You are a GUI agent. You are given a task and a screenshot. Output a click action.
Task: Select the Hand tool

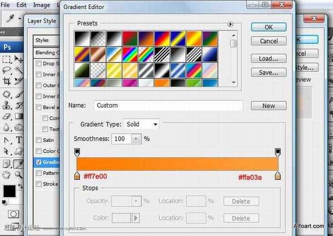click(x=6, y=175)
